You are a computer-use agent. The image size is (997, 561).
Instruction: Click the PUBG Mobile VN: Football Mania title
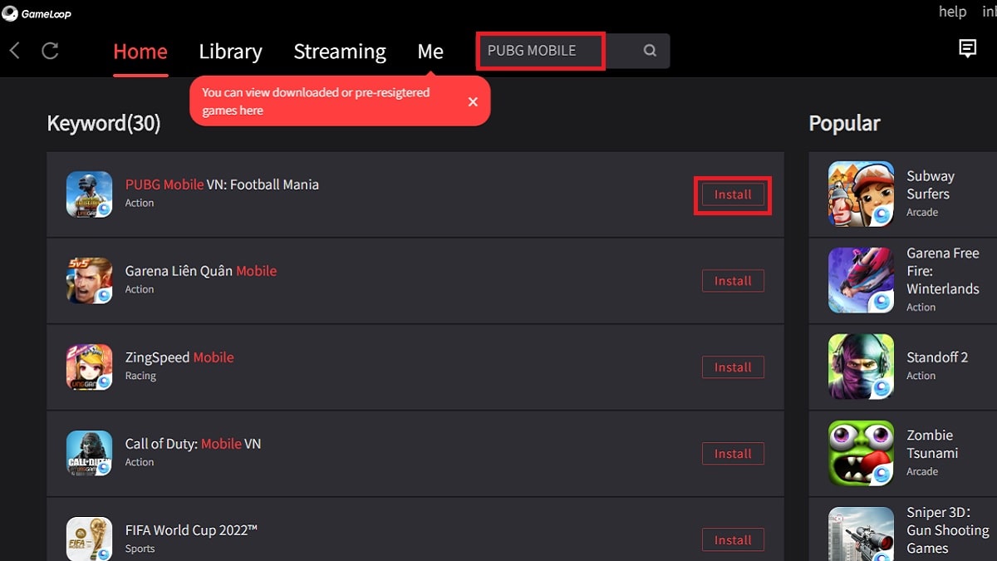[222, 185]
